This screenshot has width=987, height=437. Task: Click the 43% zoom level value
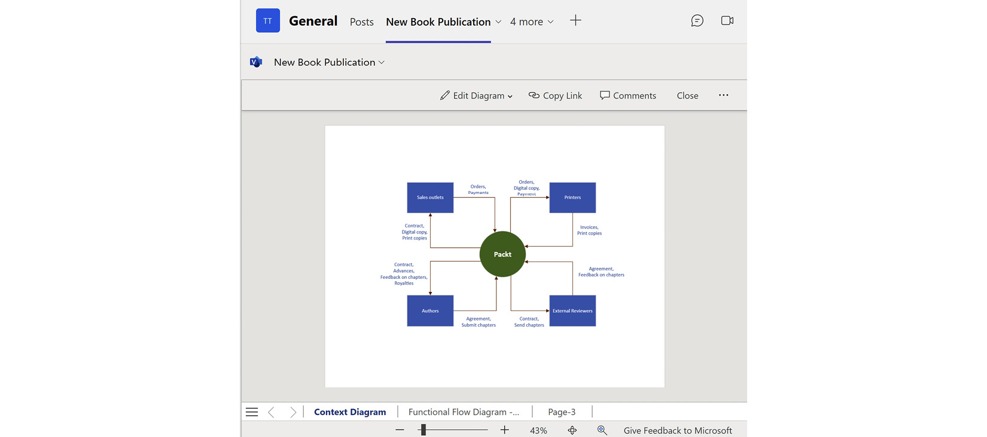click(x=538, y=430)
